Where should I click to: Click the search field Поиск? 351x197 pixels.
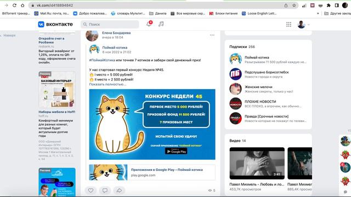click(x=110, y=24)
